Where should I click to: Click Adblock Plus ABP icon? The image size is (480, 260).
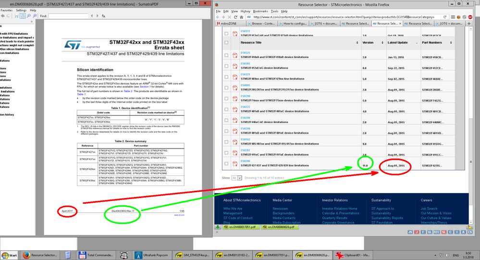(470, 17)
